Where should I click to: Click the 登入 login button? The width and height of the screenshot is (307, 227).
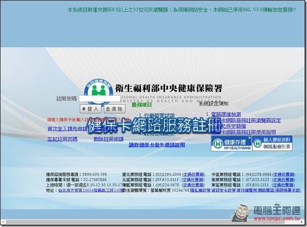[91, 109]
